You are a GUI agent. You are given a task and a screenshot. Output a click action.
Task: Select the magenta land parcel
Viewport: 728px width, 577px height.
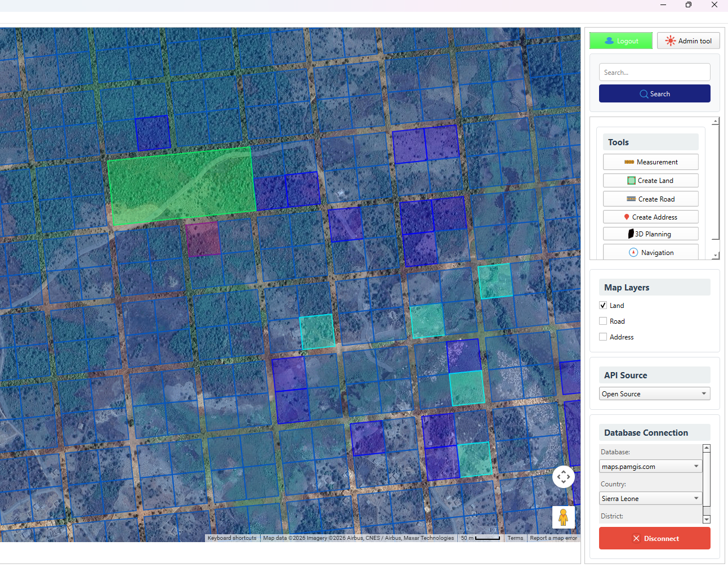[203, 239]
